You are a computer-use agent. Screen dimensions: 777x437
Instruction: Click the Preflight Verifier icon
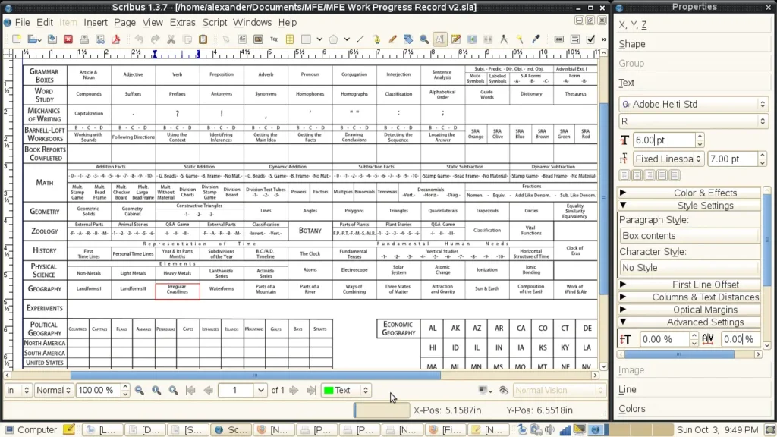point(101,39)
